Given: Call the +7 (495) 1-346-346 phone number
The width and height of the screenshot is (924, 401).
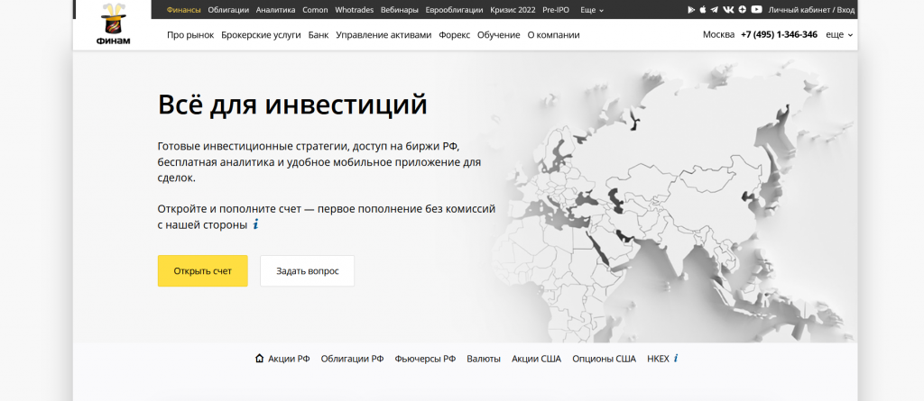Looking at the screenshot, I should click(779, 35).
